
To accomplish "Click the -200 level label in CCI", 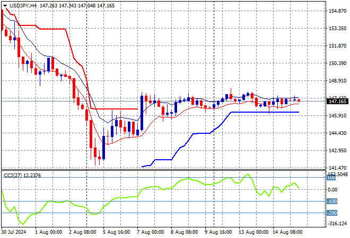I will tap(332, 213).
